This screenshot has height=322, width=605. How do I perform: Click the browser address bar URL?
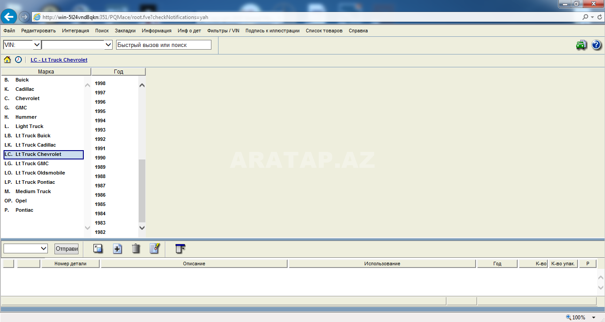[125, 17]
